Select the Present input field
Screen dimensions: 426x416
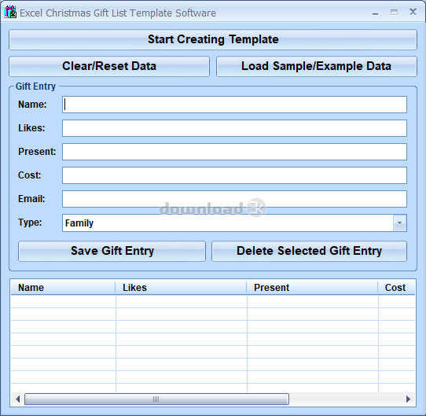(234, 152)
